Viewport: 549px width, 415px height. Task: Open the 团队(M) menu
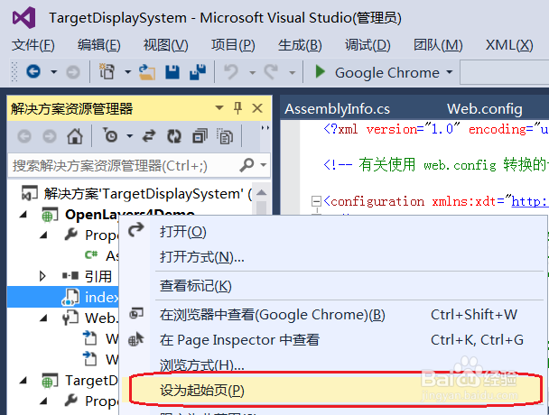pyautogui.click(x=438, y=45)
